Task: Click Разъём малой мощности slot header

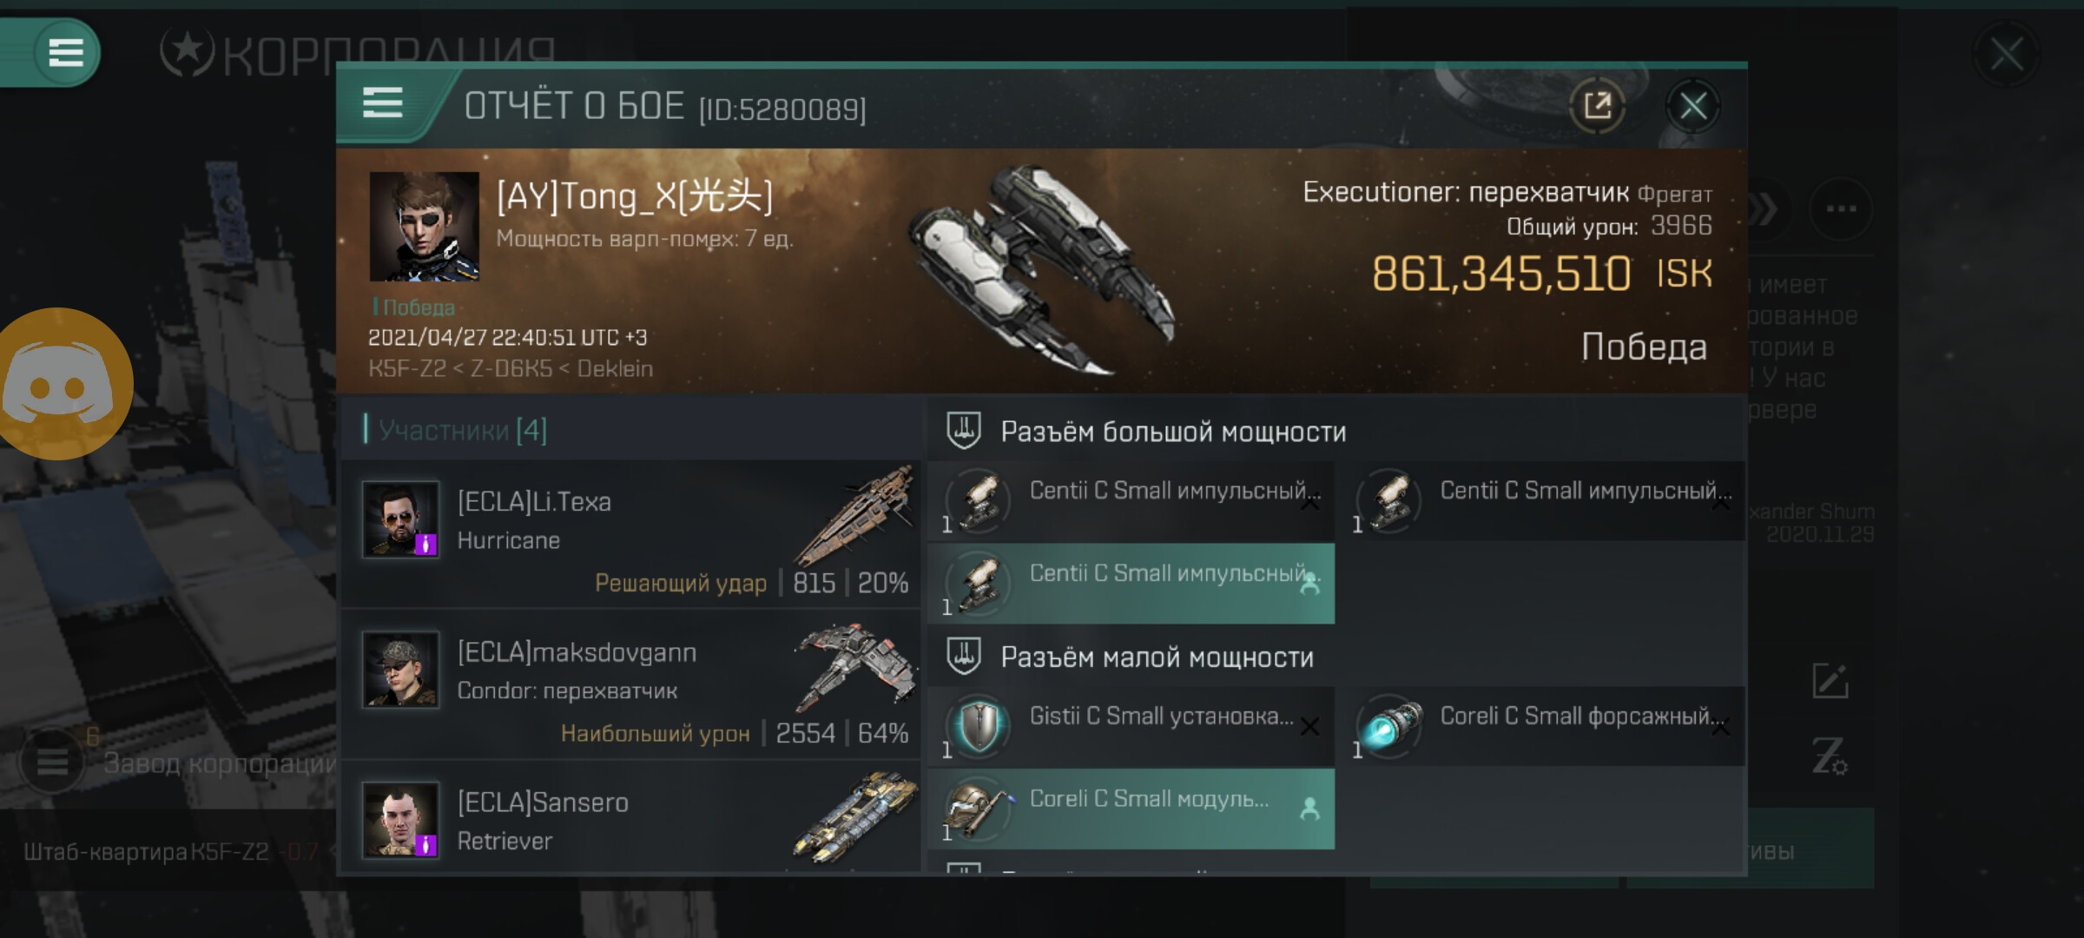Action: click(1157, 657)
